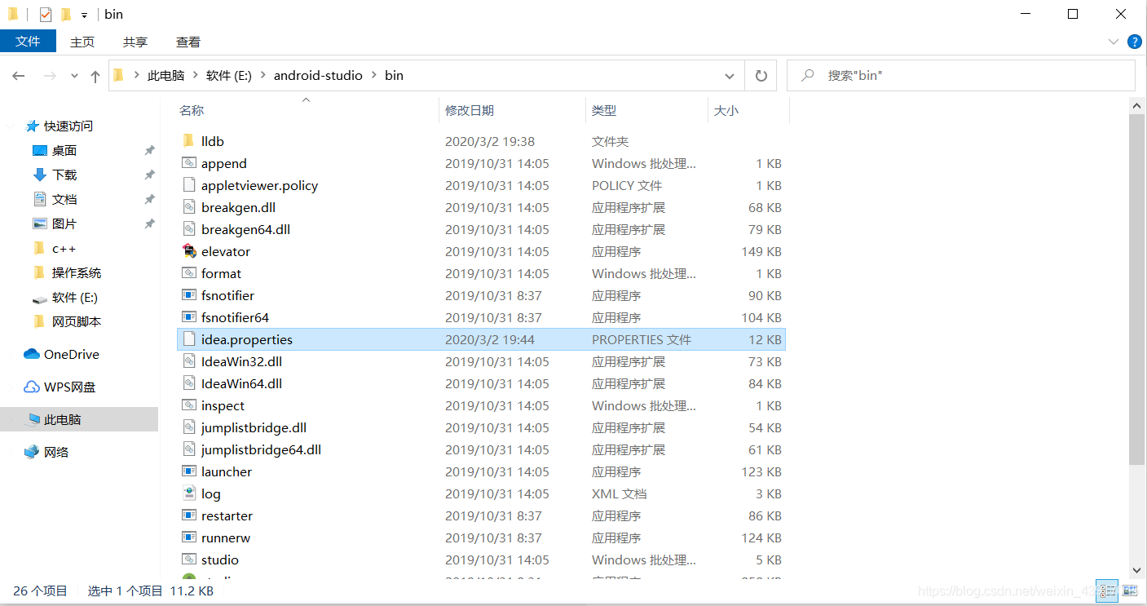This screenshot has height=606, width=1147.
Task: Click the chevron after 软件 (E:) in path
Action: coord(263,76)
